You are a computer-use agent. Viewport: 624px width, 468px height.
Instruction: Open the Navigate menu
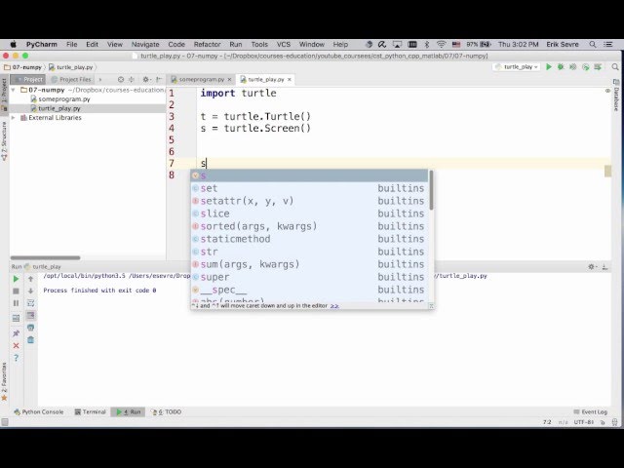coord(145,44)
